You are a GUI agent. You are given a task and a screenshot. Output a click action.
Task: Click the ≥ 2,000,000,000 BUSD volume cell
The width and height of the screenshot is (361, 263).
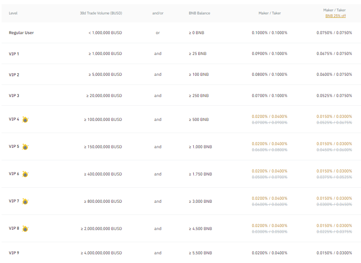[101, 229]
